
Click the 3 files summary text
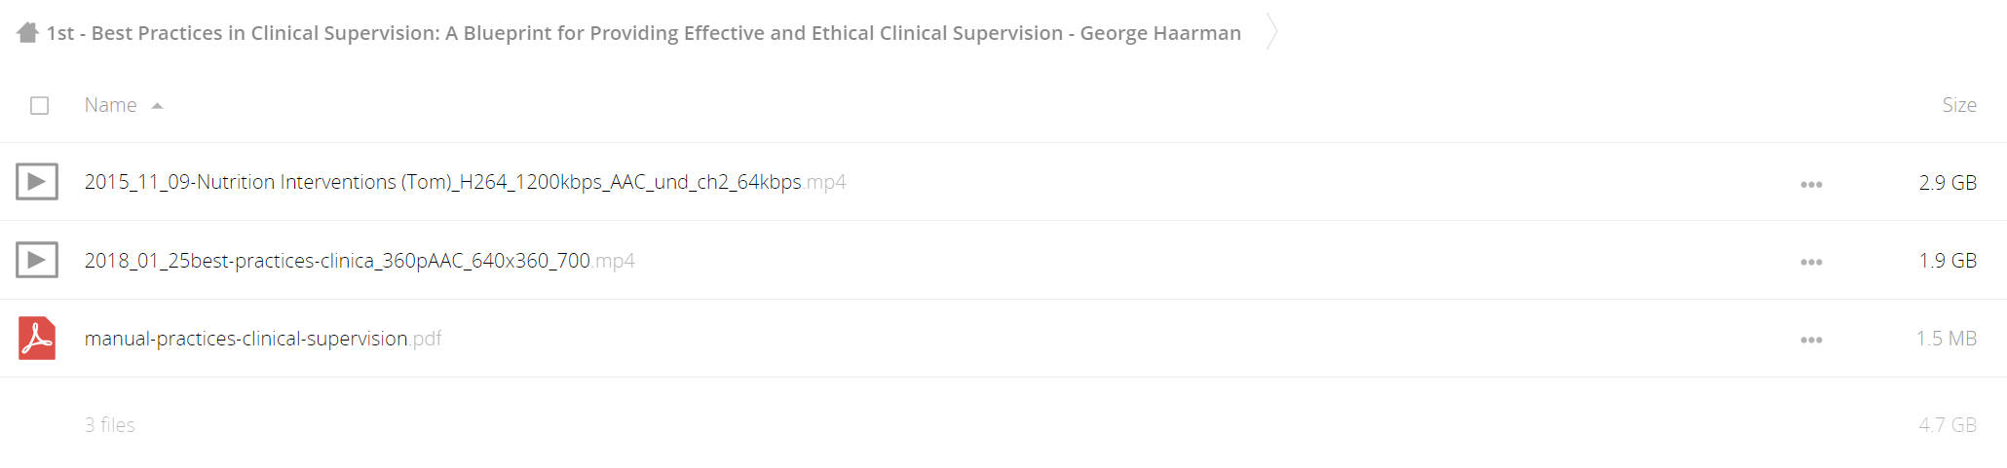click(109, 425)
